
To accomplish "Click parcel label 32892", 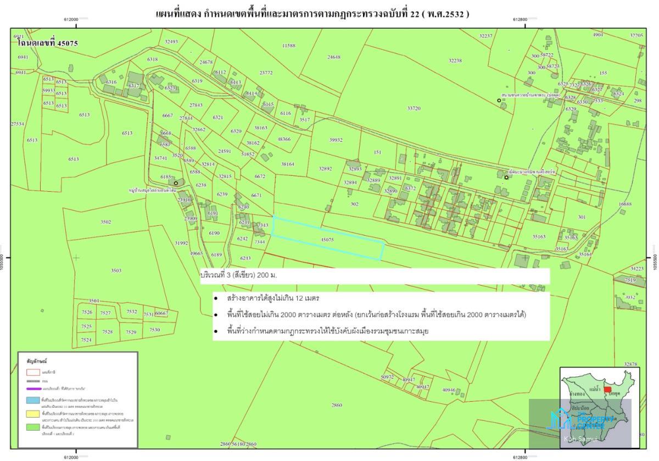I will pos(326,169).
